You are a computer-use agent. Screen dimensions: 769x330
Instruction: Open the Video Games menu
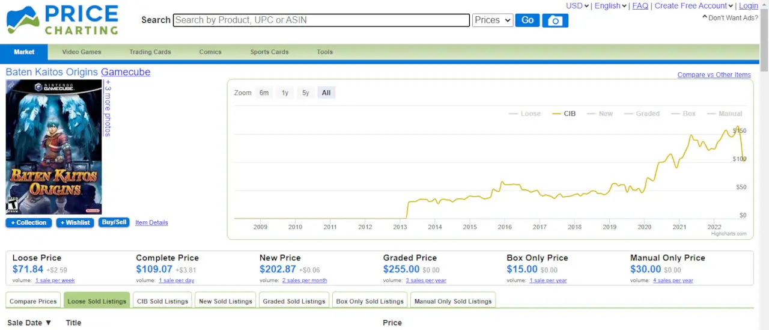pos(82,52)
